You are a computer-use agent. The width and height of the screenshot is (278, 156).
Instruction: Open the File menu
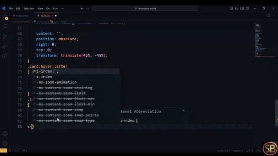click(x=10, y=8)
